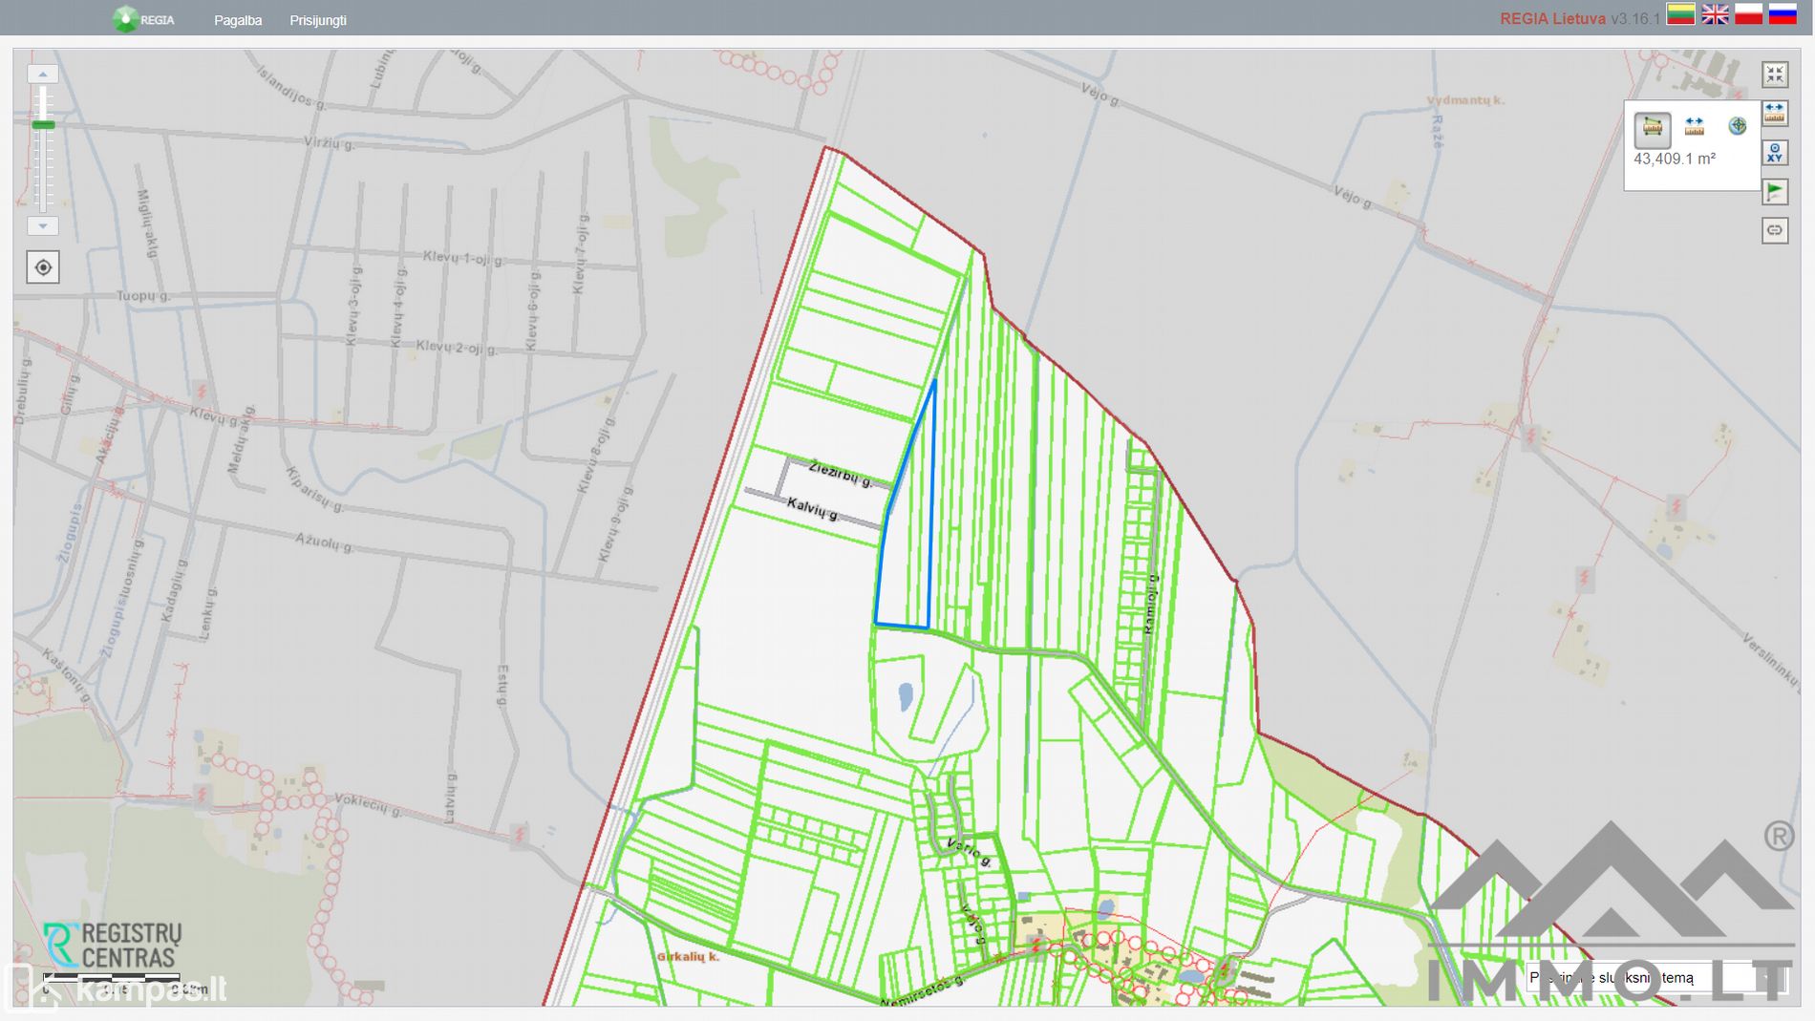Select the distance measurement tool in panel
1815x1021 pixels.
[x=1694, y=127]
